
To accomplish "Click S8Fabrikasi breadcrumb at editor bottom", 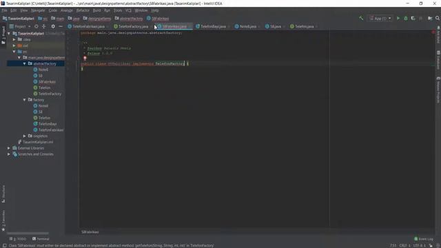I will click(90, 232).
